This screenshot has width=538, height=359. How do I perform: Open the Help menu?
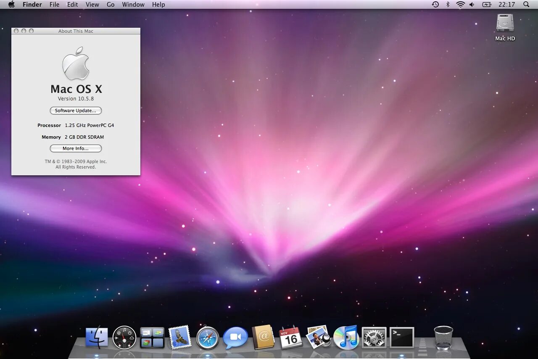158,4
